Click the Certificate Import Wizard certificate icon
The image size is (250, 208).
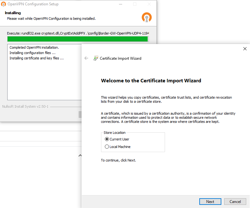tap(95, 58)
